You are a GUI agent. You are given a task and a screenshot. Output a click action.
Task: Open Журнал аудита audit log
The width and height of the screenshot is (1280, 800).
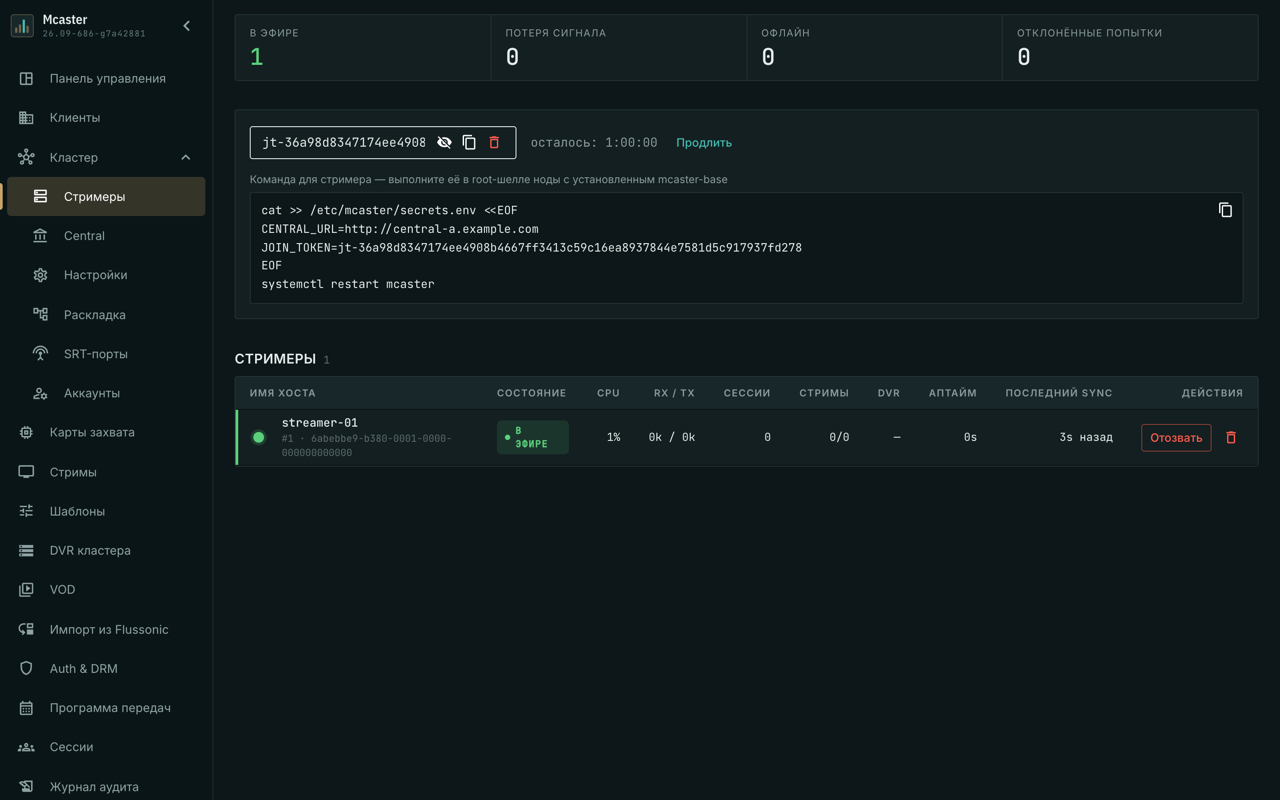[106, 786]
